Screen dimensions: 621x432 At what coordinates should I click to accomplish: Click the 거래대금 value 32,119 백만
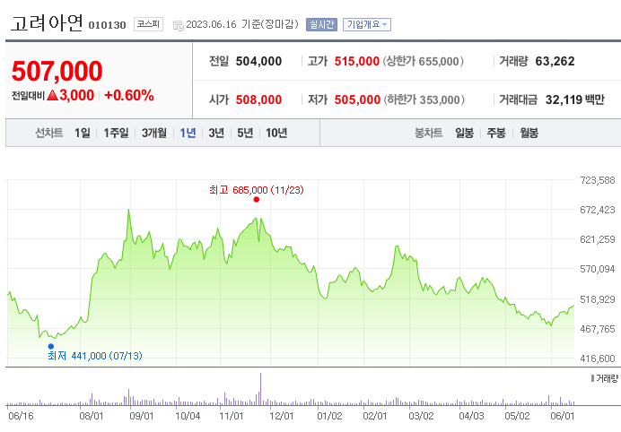point(574,99)
